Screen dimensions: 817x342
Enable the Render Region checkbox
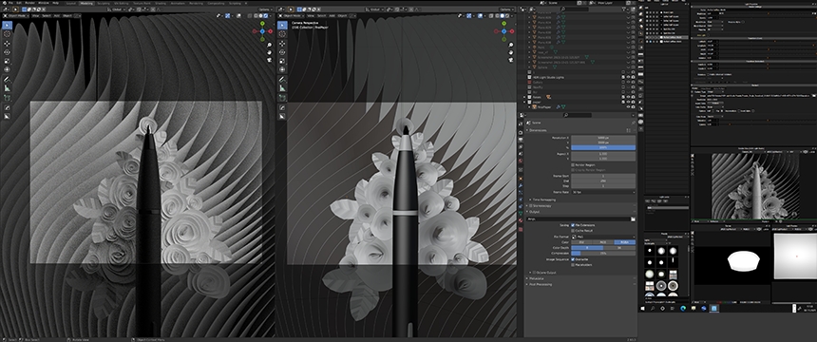point(573,164)
